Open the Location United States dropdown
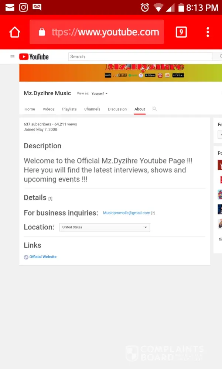222x369 pixels. (105, 227)
